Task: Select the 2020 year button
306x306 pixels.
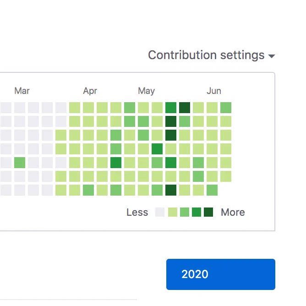Action: [x=221, y=274]
